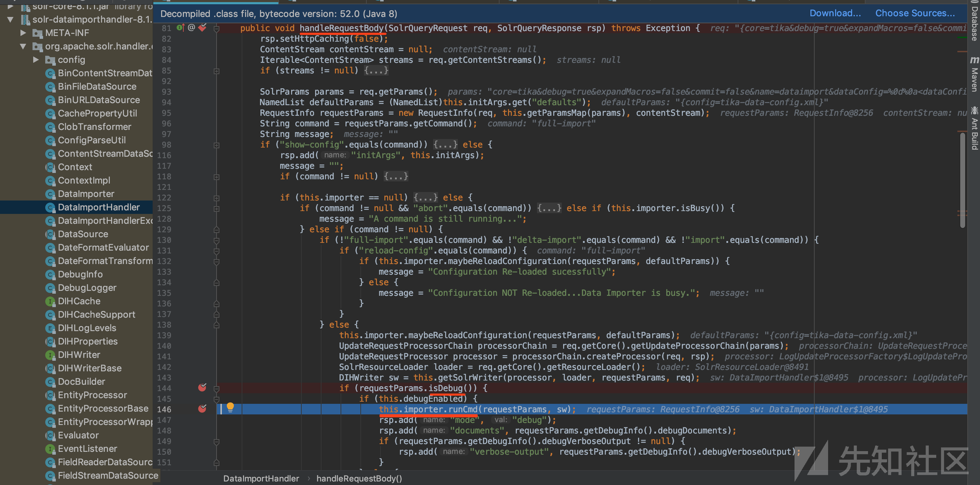This screenshot has width=980, height=485.
Task: Open the Maven tool window
Action: (x=974, y=74)
